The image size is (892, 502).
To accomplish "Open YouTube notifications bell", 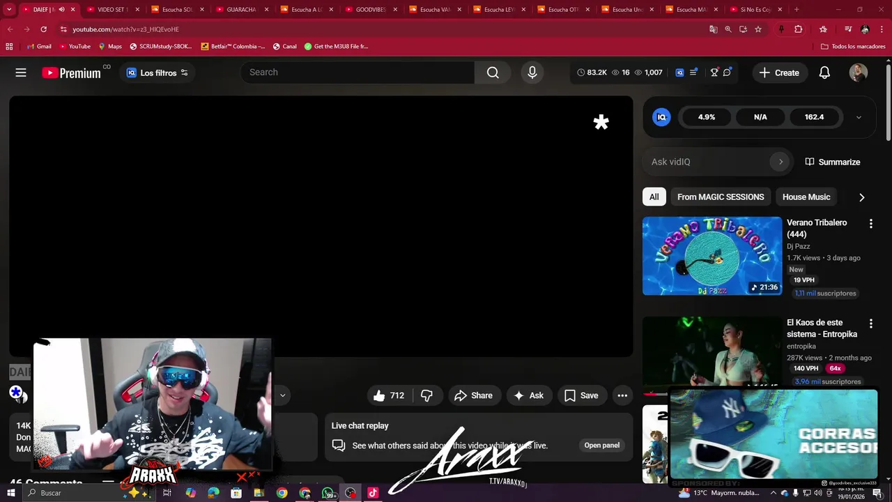I will [824, 73].
